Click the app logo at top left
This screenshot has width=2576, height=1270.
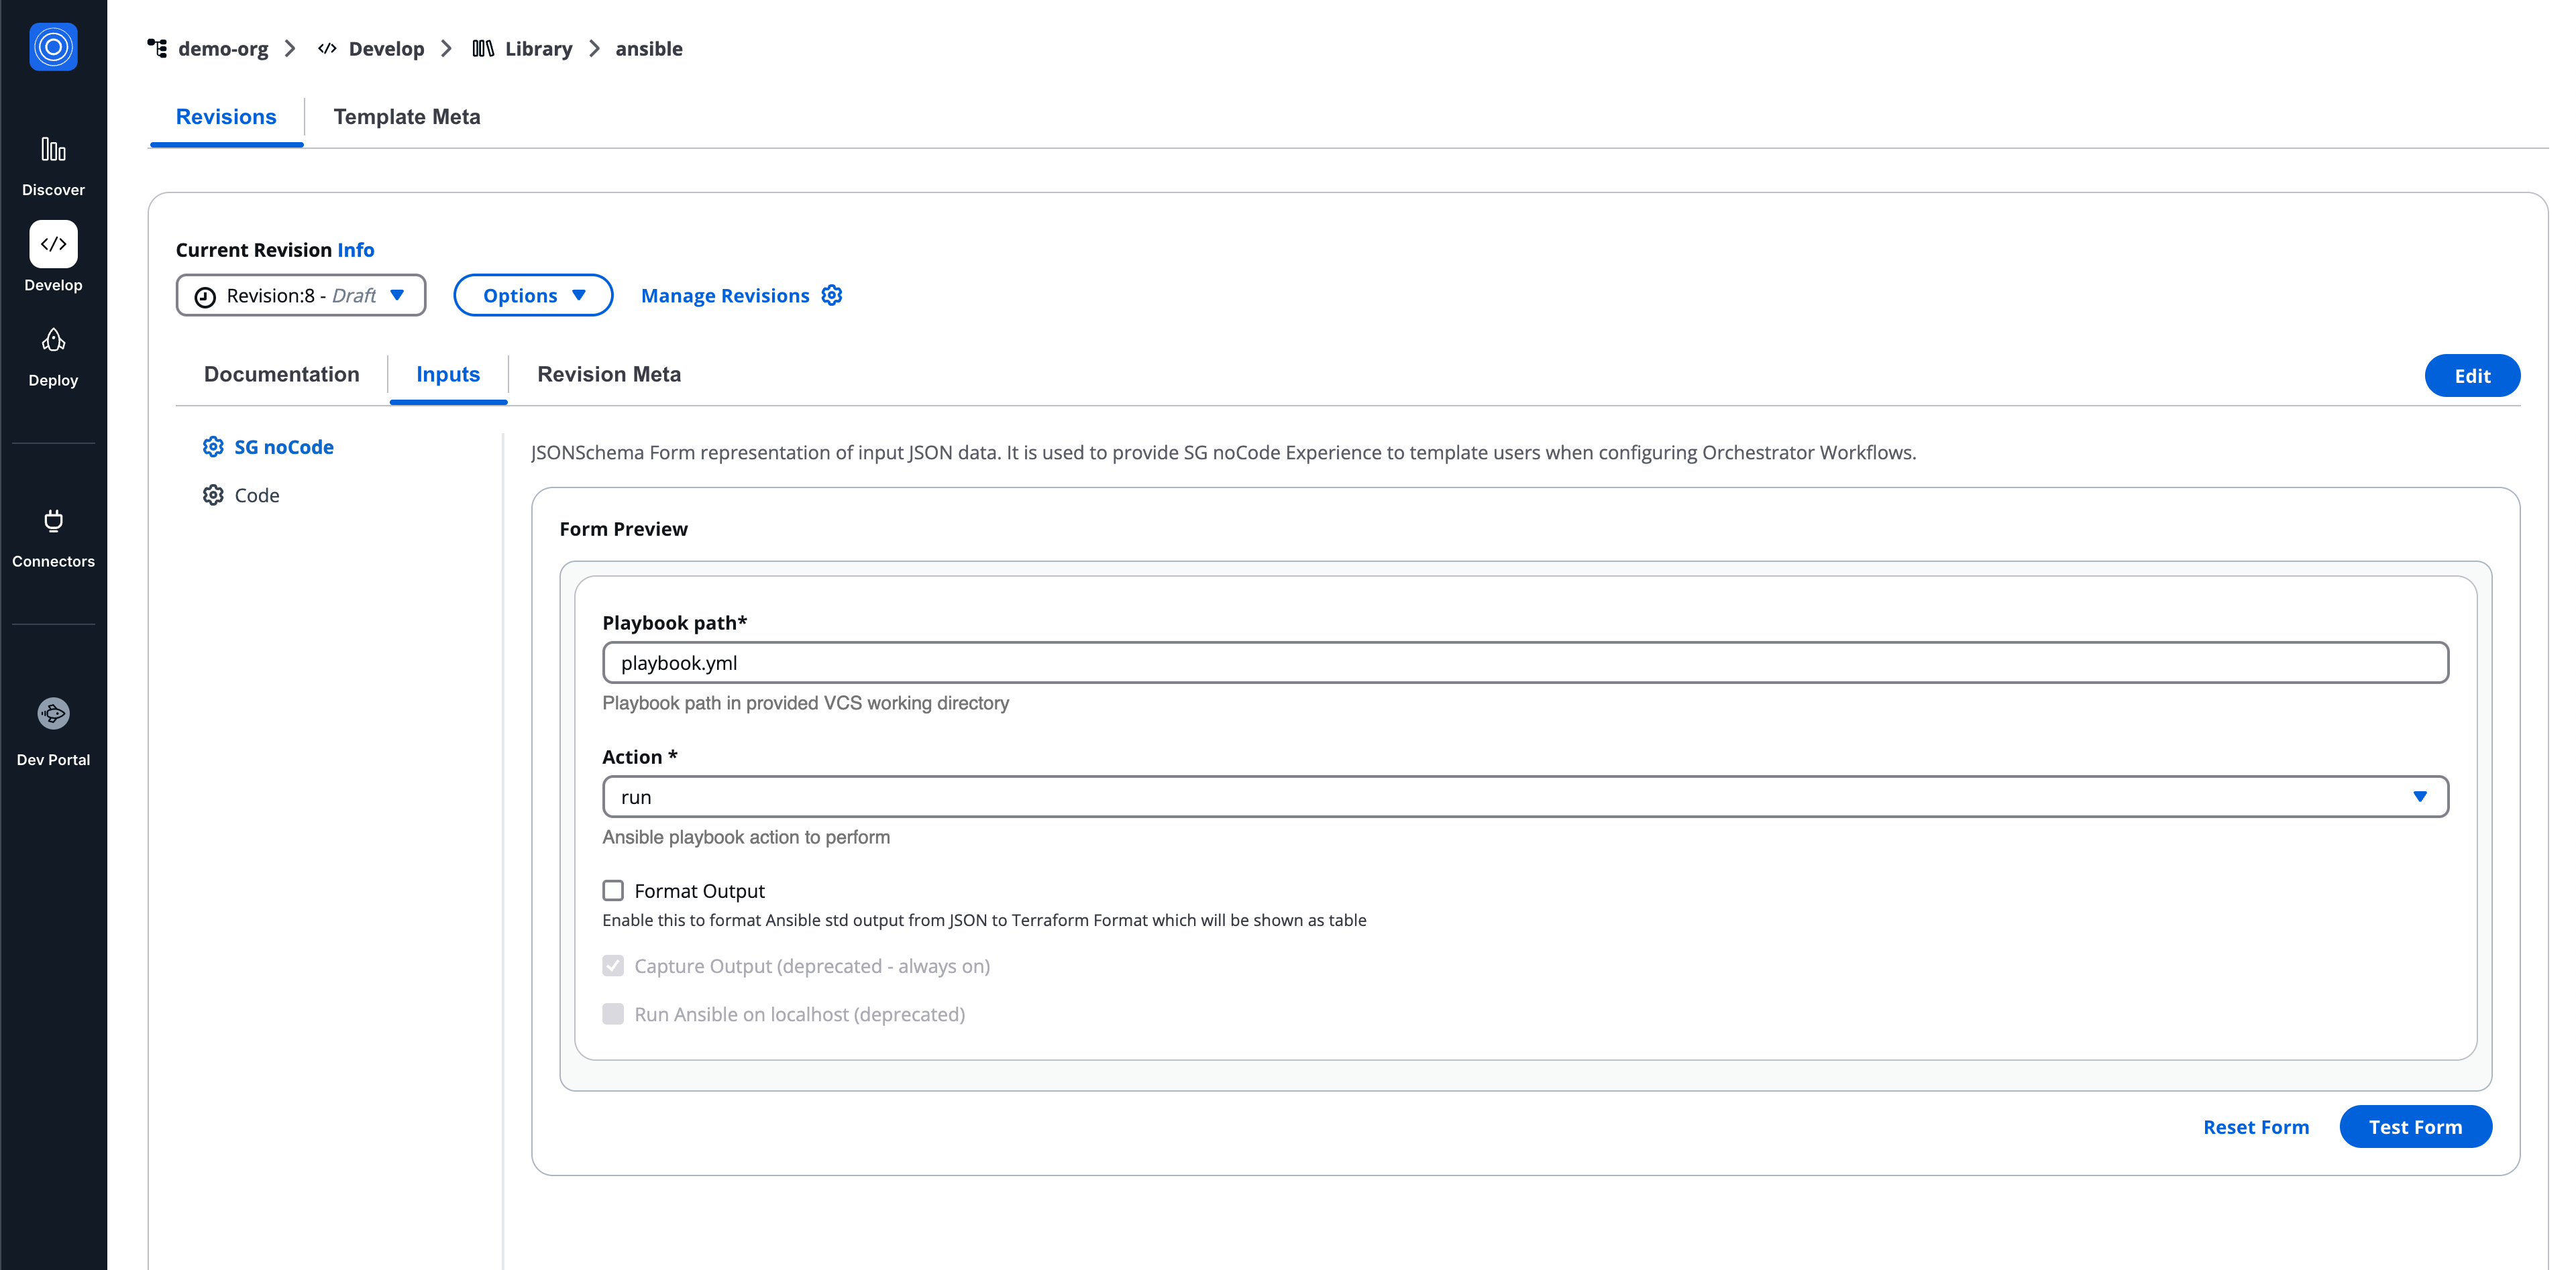point(52,46)
